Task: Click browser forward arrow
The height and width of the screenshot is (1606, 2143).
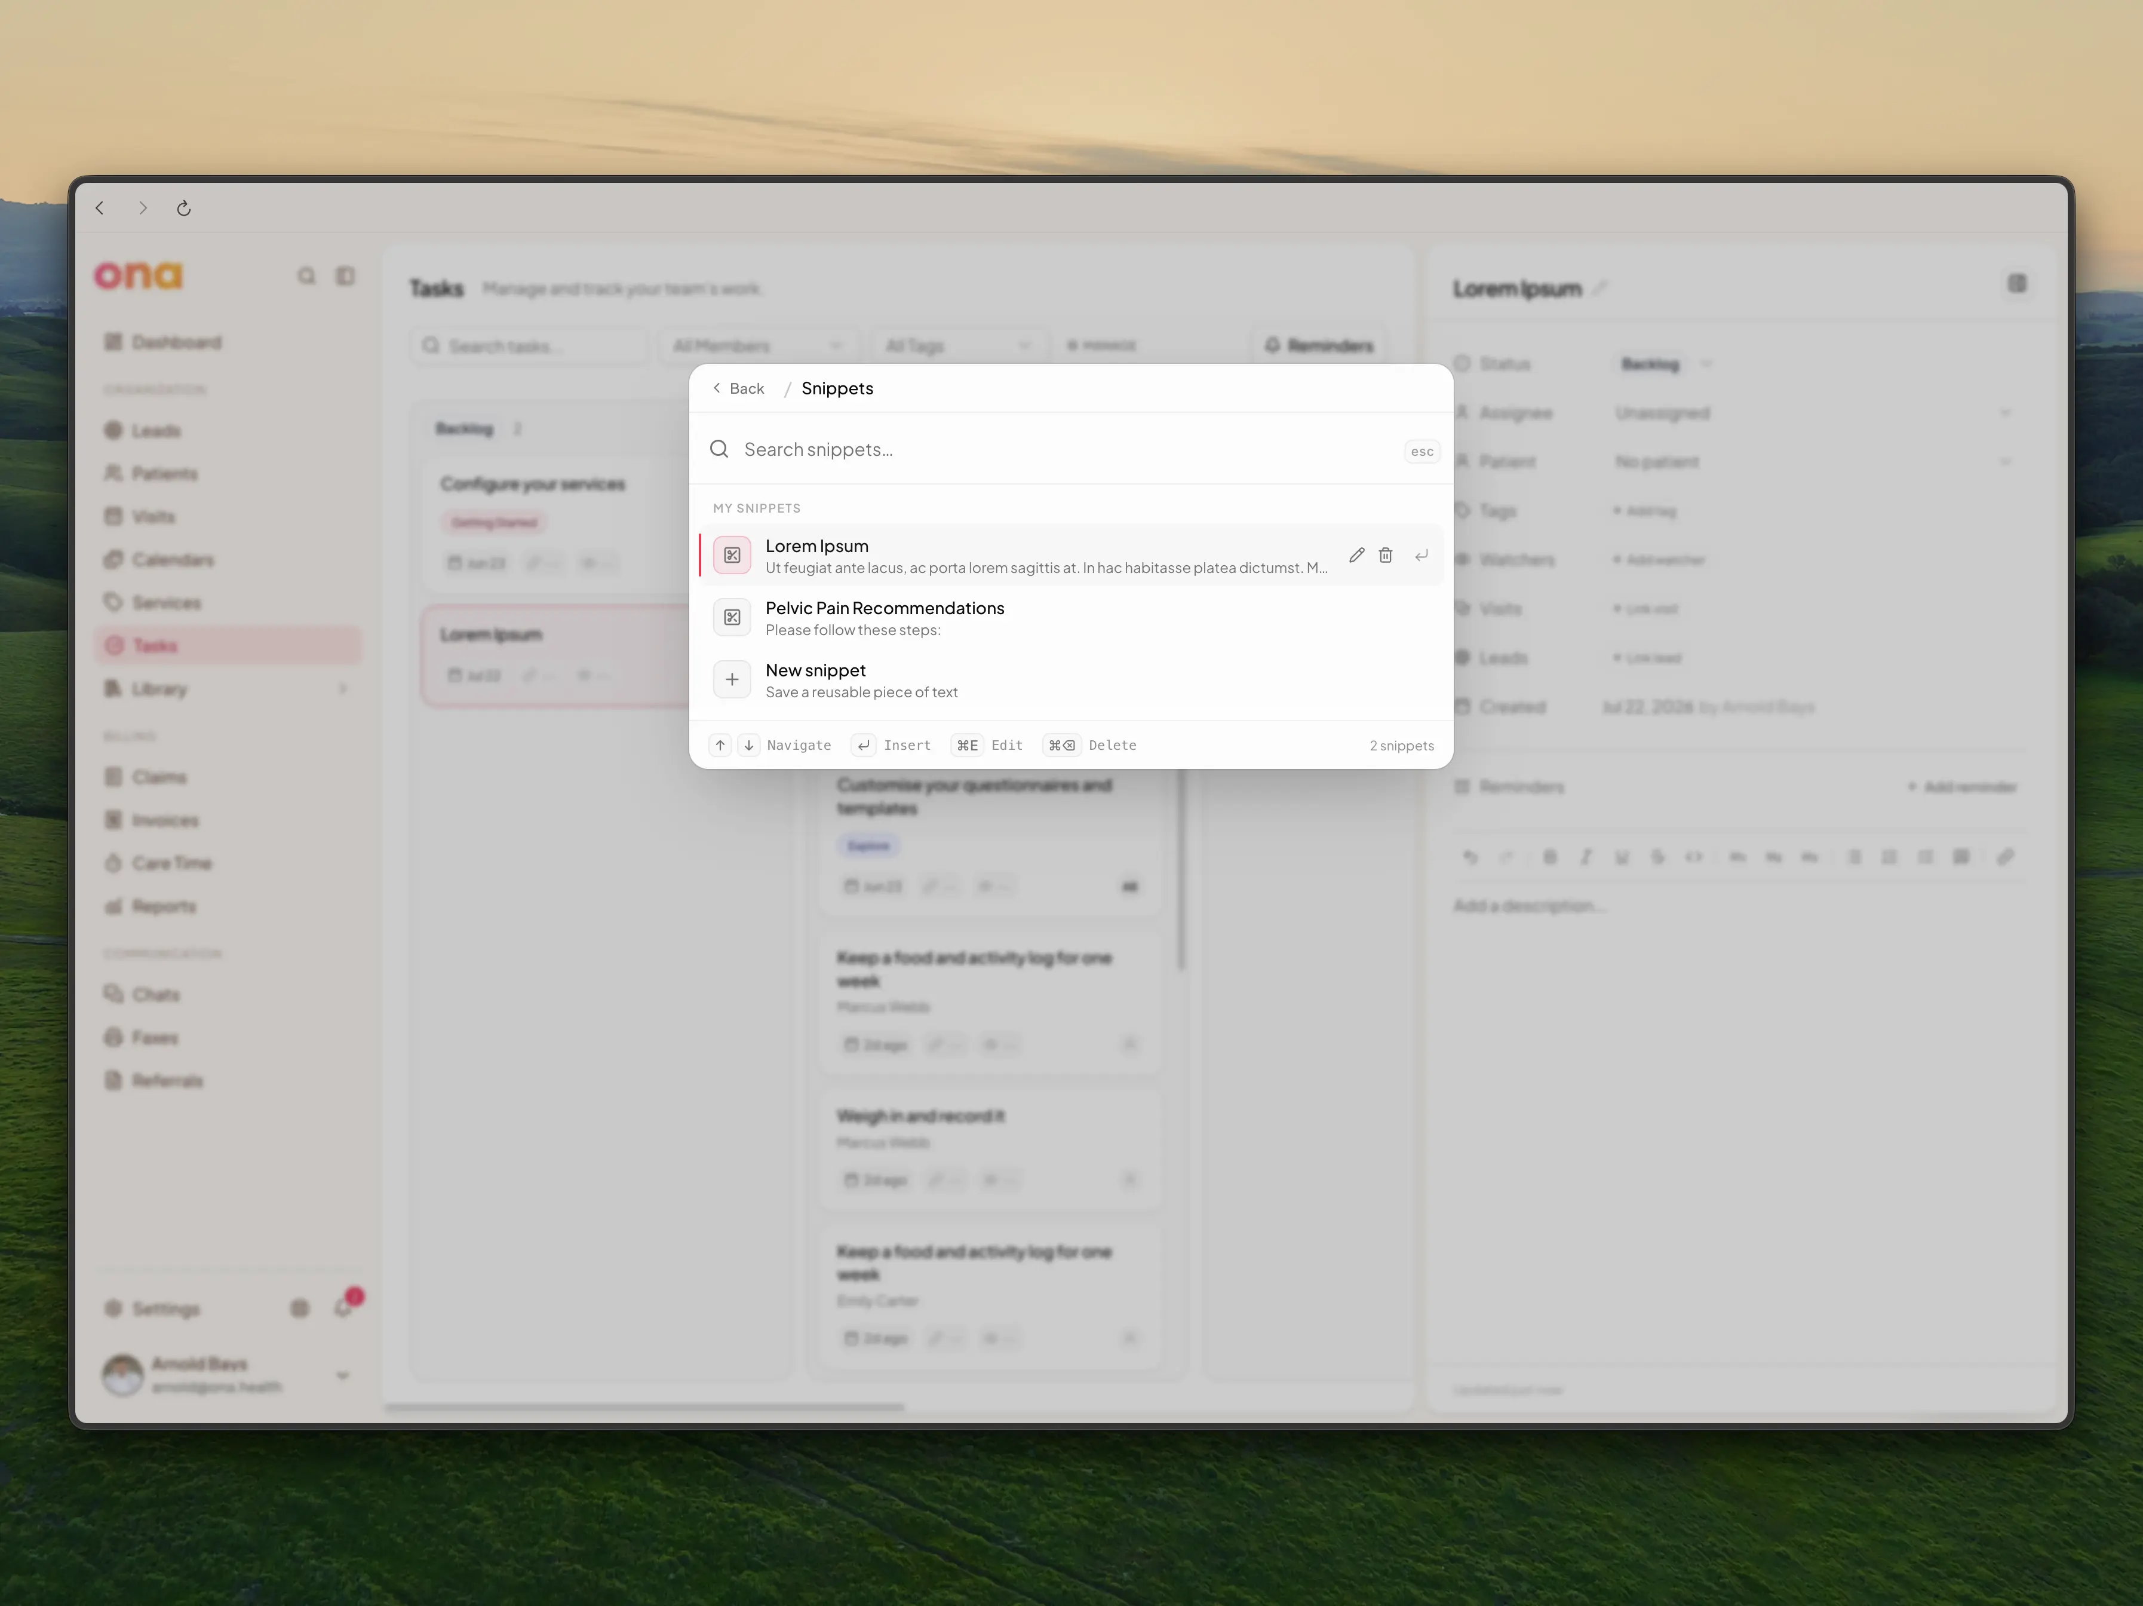Action: pyautogui.click(x=142, y=209)
